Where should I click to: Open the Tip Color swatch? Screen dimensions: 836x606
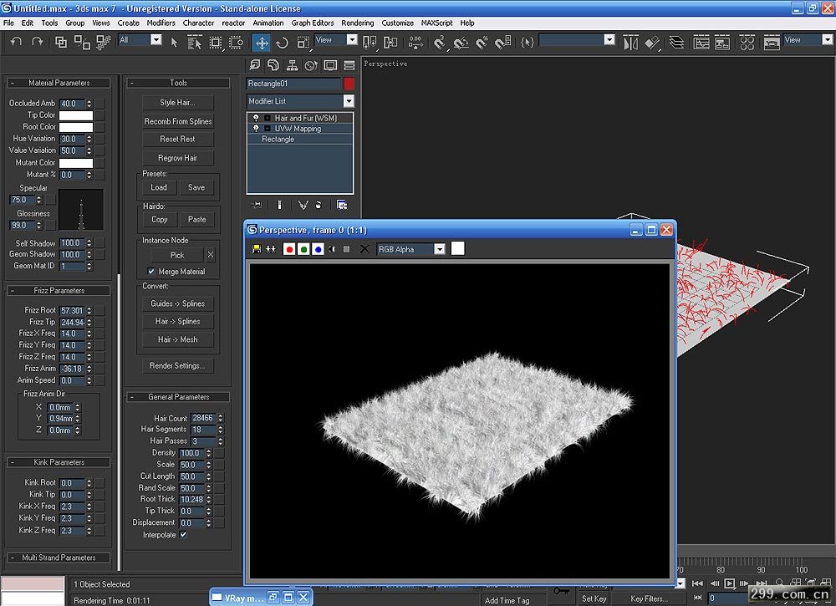pos(76,115)
